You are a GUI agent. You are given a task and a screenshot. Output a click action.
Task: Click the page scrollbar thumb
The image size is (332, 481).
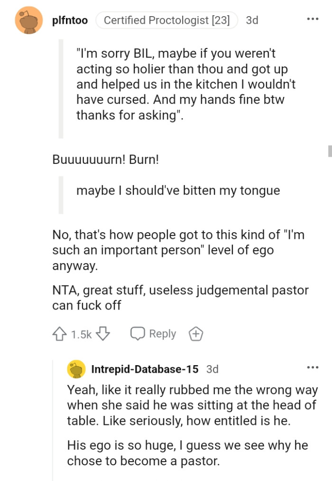pos(330,151)
